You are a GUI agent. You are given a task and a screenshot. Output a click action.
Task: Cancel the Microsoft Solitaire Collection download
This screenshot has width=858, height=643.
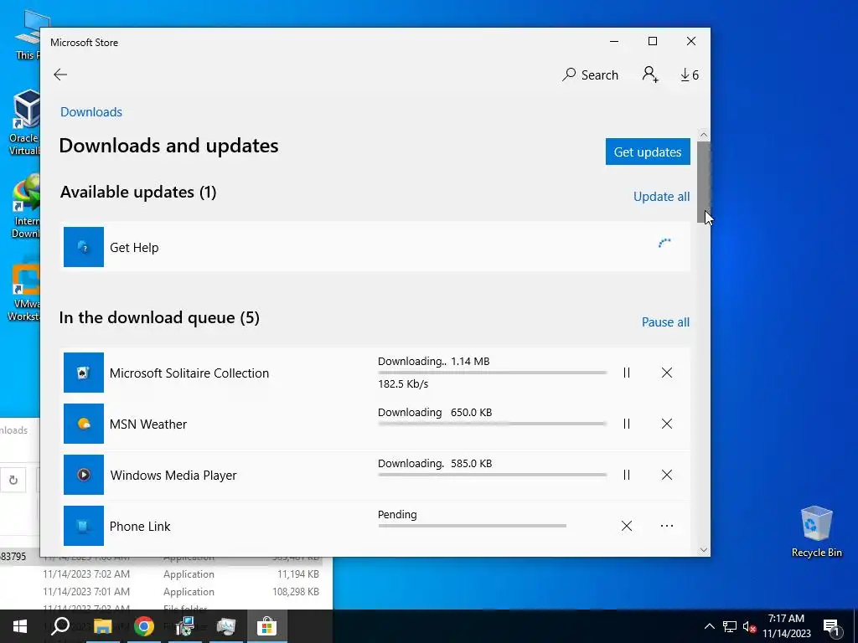[666, 373]
